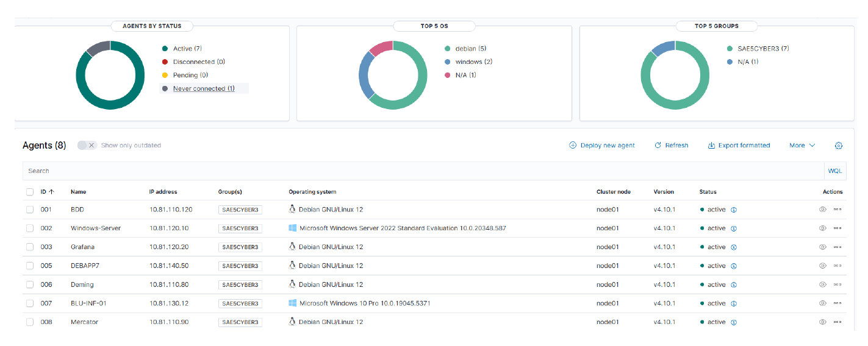Screen dimensions: 868x346
Task: Open agent ID 002 link
Action: [46, 228]
